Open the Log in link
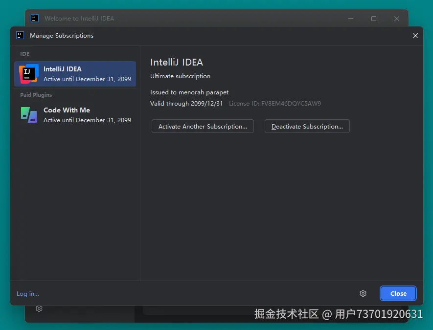Screen dimensions: 433x330 (27, 294)
